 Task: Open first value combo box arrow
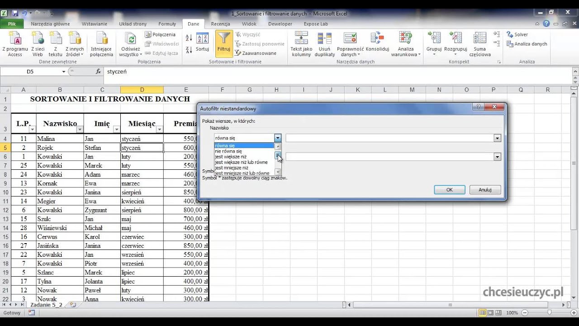pos(498,138)
